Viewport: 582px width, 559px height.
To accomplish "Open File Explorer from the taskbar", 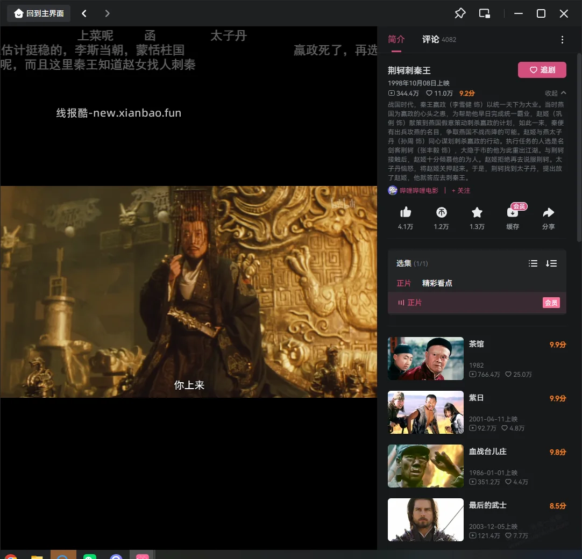I will pos(37,556).
